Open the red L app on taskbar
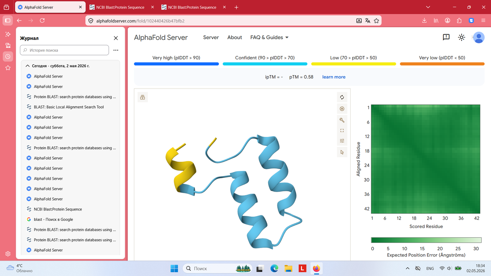Screen dimensions: 491x276 click(x=302, y=268)
